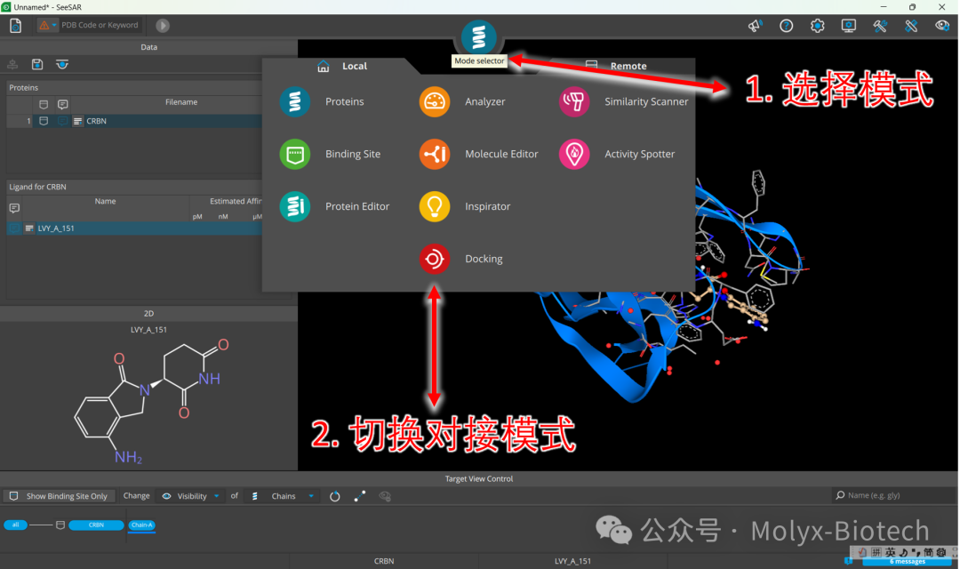Toggle Show Binding Site Only
This screenshot has width=960, height=569.
(59, 496)
